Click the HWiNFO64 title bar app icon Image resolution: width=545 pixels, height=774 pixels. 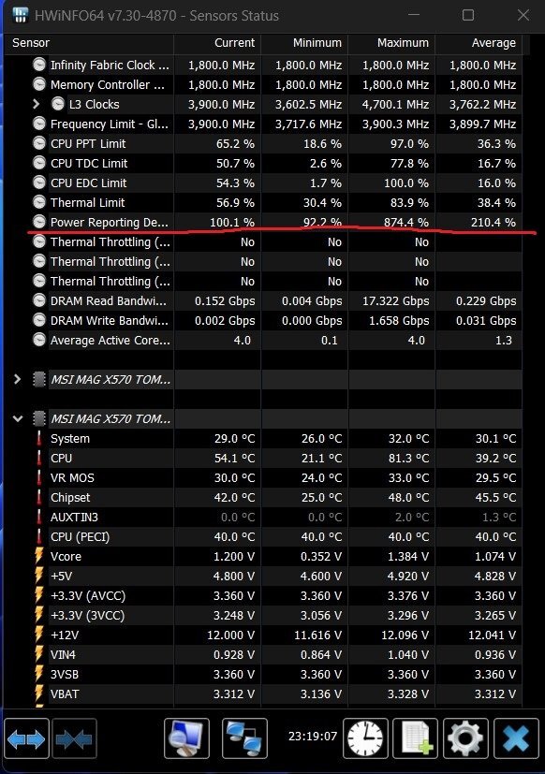(21, 15)
